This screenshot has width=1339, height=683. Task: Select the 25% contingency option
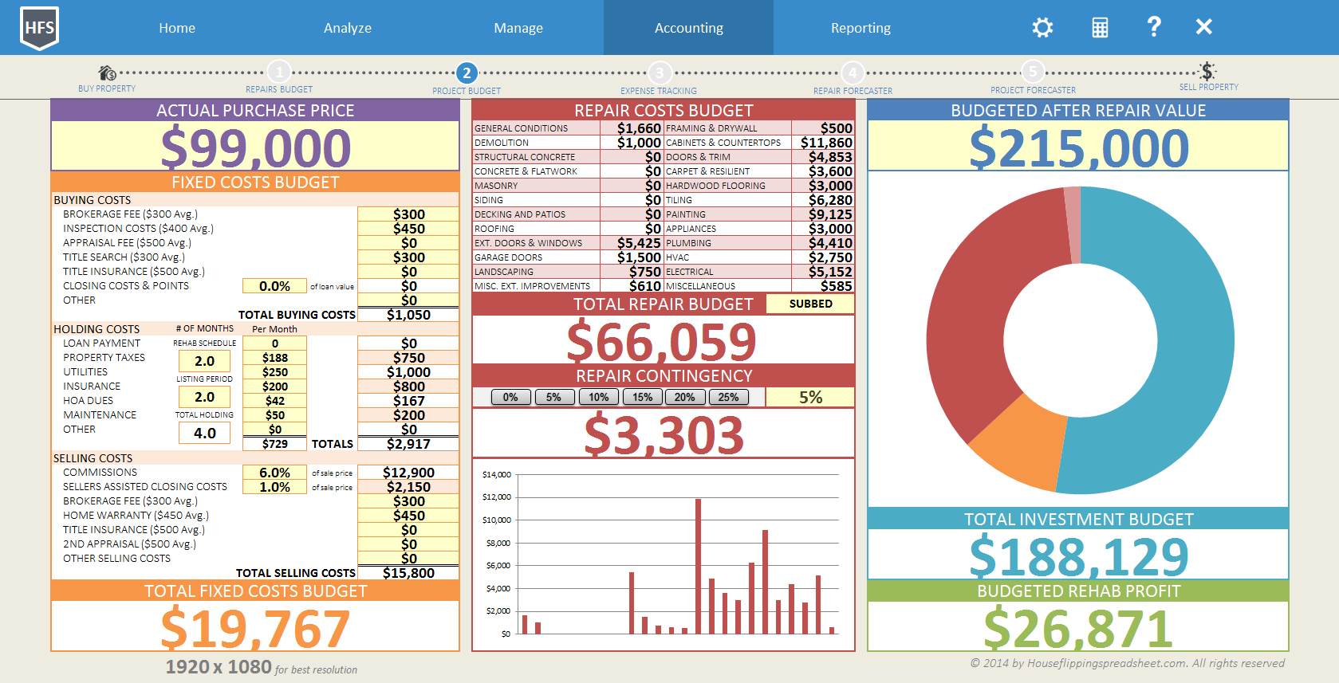tap(728, 397)
